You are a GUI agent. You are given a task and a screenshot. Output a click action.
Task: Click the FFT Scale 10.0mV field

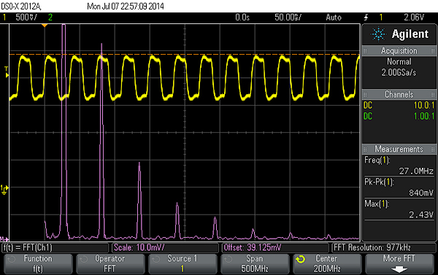coord(165,247)
